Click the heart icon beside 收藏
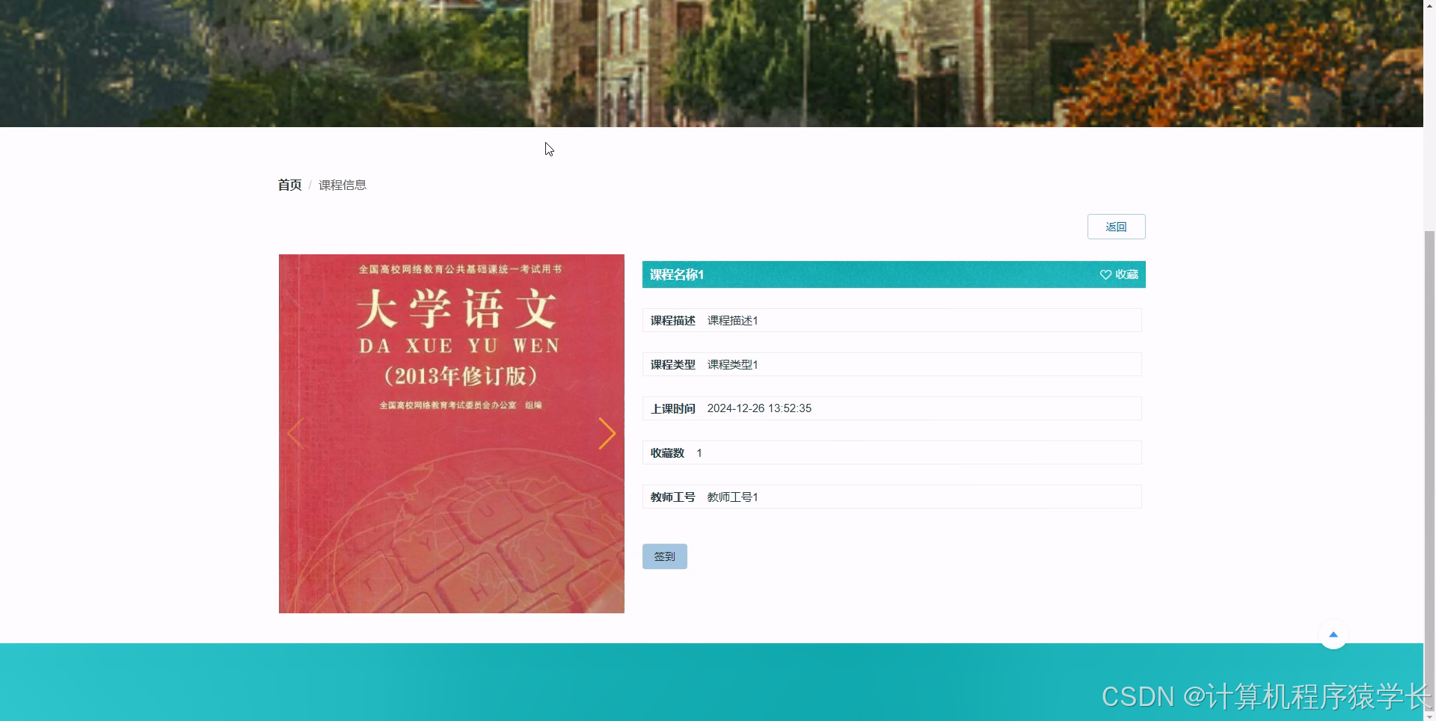The width and height of the screenshot is (1436, 721). pos(1105,274)
